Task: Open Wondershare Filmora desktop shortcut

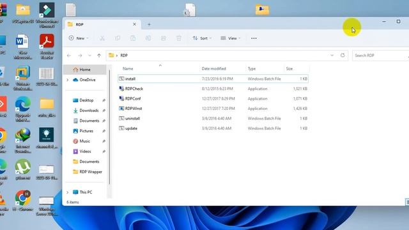Action: pos(47,15)
